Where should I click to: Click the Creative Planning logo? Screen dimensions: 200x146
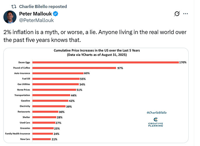(x=155, y=122)
